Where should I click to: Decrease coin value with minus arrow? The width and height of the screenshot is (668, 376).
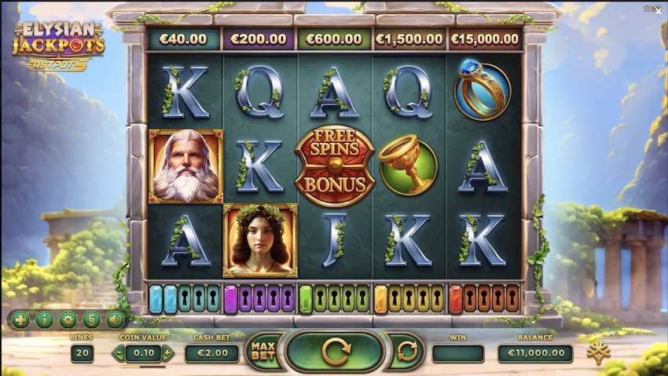119,353
